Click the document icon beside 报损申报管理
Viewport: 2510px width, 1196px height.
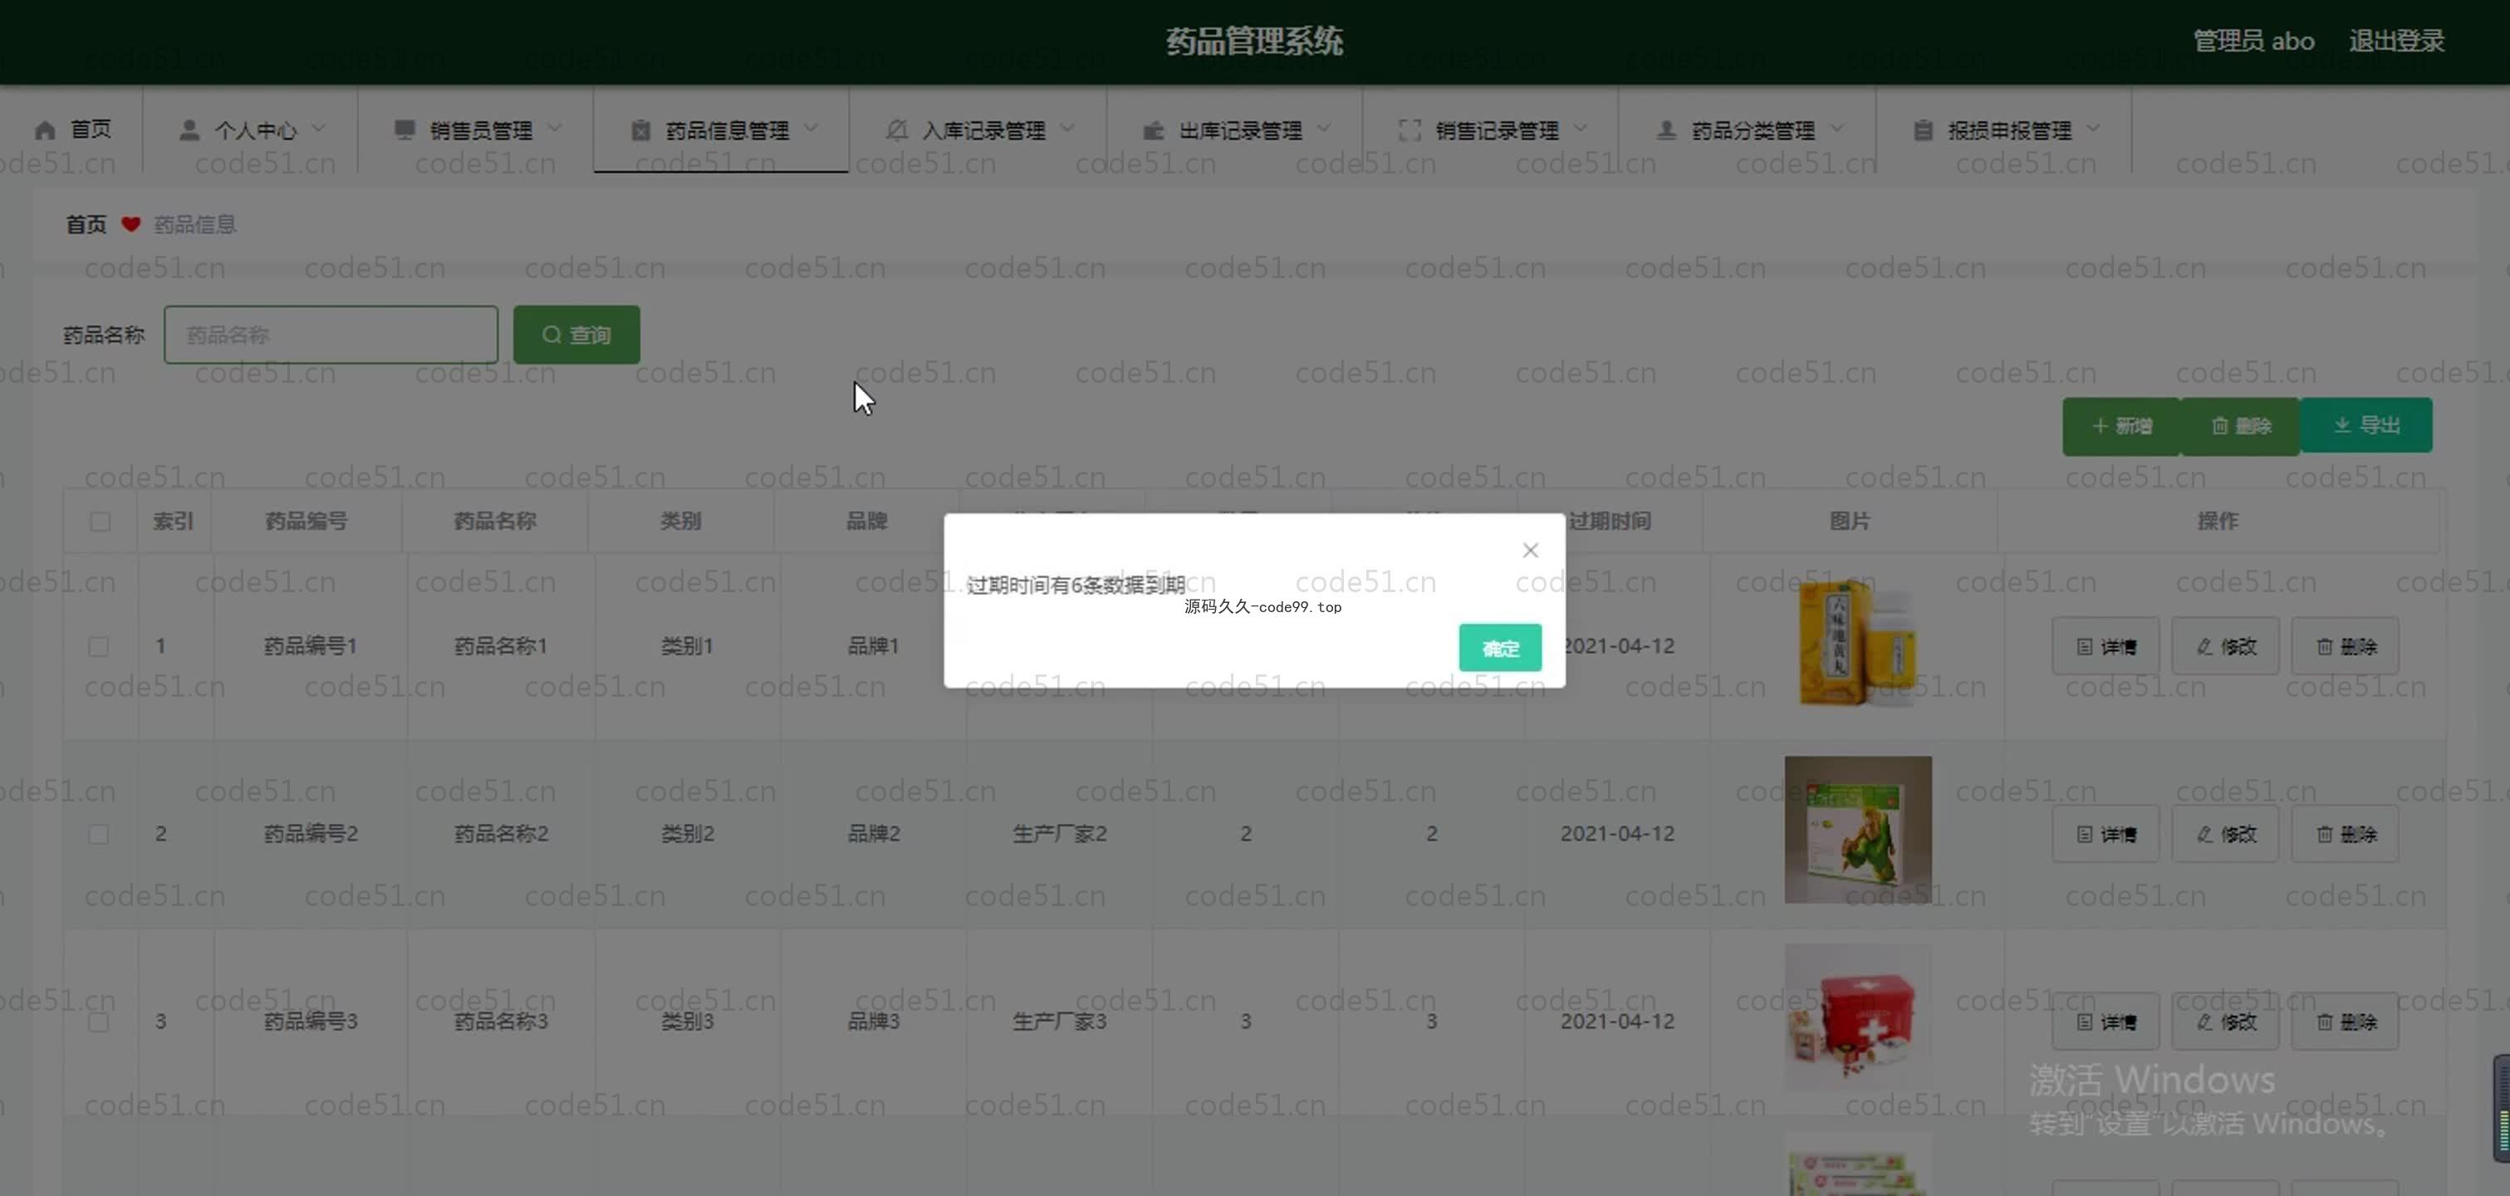(1923, 130)
